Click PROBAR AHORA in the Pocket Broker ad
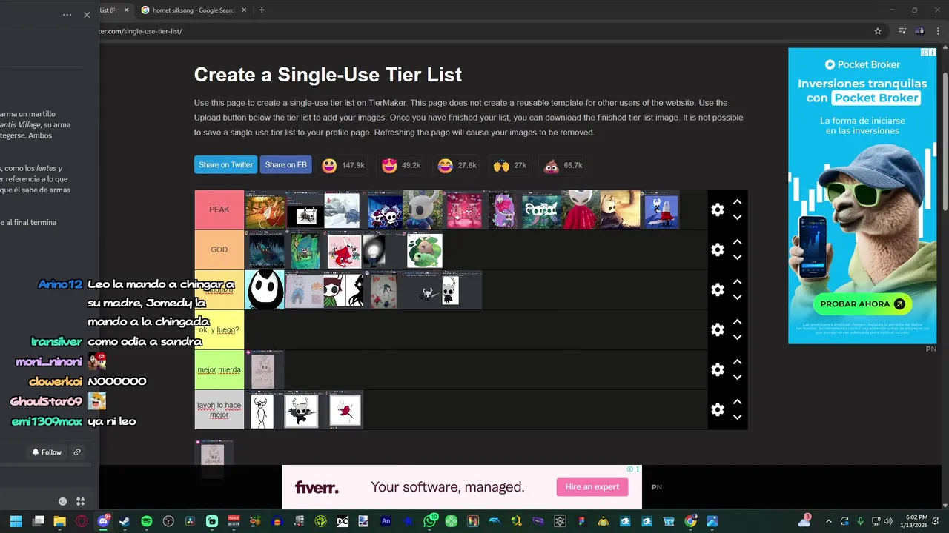The image size is (949, 533). pos(862,304)
